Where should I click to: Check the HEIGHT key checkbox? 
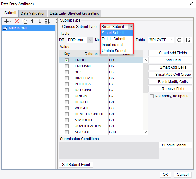[67, 102]
